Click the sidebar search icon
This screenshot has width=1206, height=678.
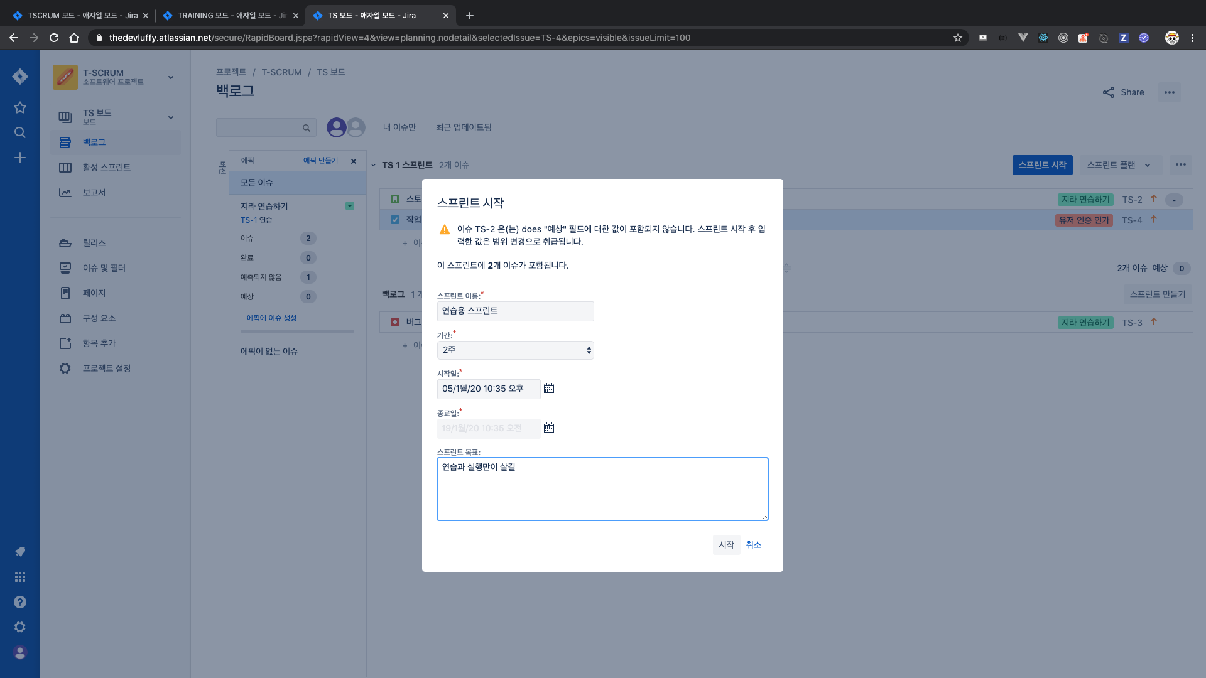(20, 132)
